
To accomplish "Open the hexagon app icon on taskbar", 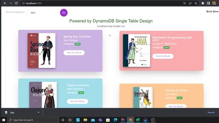I will (x=145, y=120).
